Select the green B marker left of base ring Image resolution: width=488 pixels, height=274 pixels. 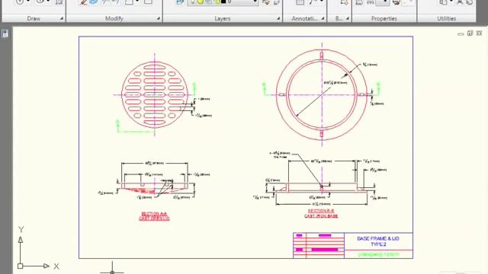[265, 84]
